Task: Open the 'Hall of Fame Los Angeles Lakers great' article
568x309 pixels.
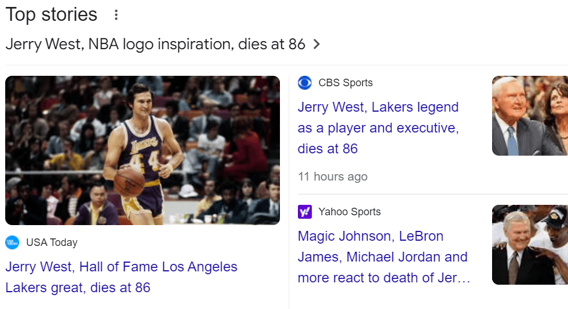Action: [121, 277]
